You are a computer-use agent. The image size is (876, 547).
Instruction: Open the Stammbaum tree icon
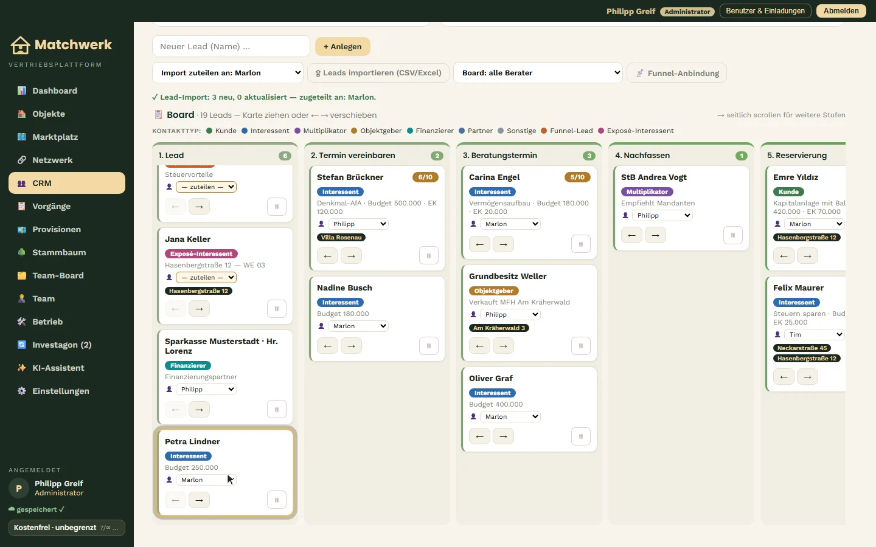point(22,252)
